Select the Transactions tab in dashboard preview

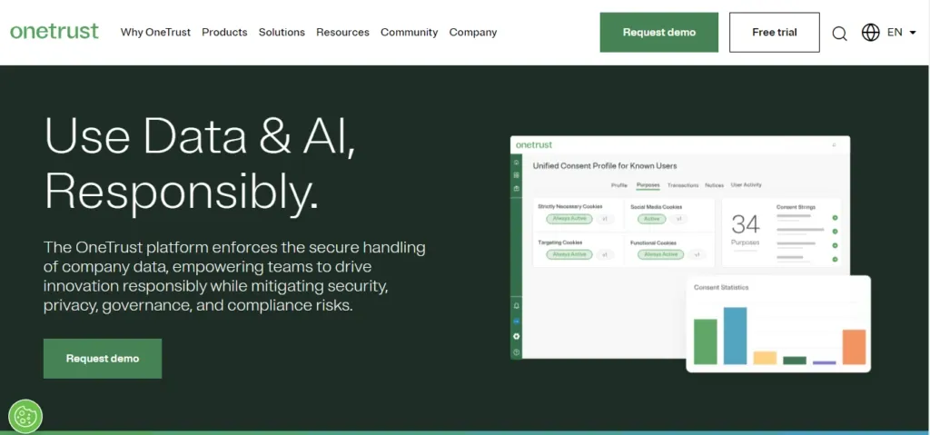click(x=683, y=185)
